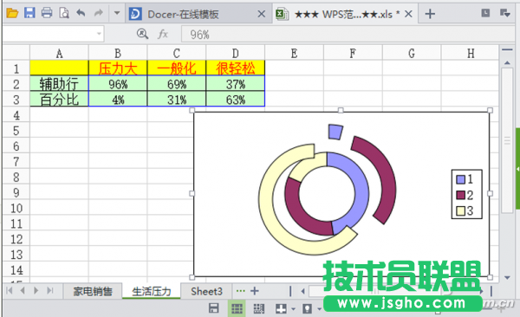Close the WPS .xls document tab
520x317 pixels.
pos(408,14)
